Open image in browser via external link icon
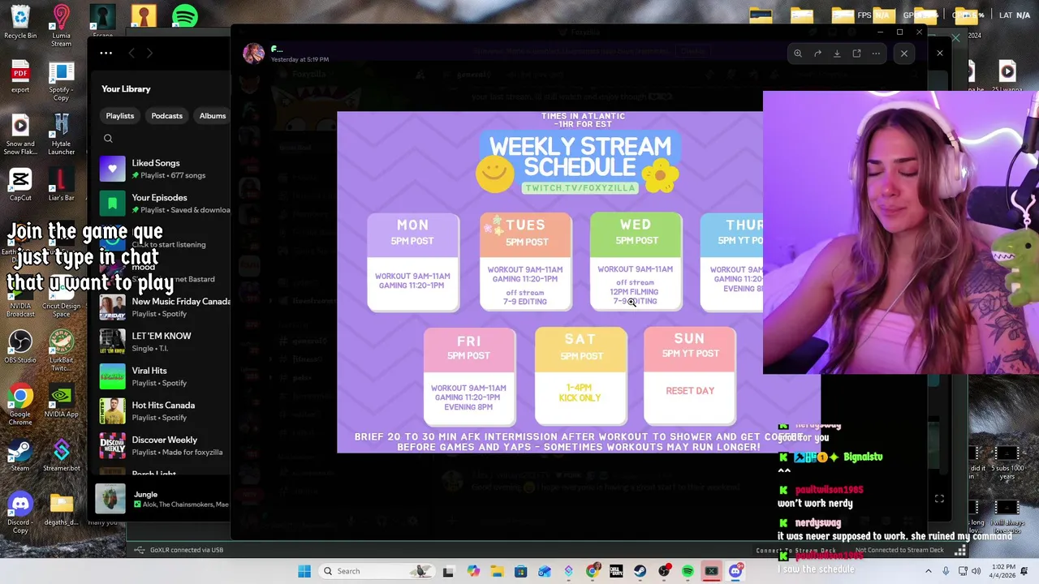 click(x=856, y=54)
